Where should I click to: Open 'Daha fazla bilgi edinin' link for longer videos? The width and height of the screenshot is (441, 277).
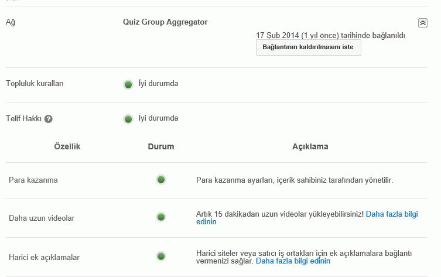click(391, 214)
